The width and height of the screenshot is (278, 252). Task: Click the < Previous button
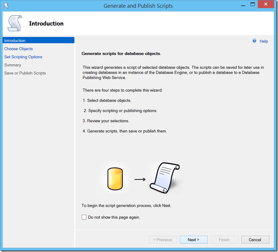tap(162, 240)
